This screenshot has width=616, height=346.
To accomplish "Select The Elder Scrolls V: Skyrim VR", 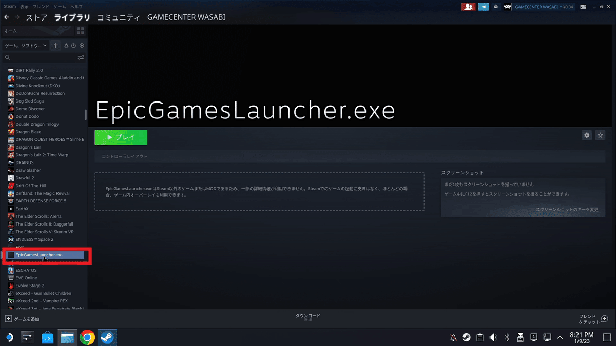I will tap(46, 232).
